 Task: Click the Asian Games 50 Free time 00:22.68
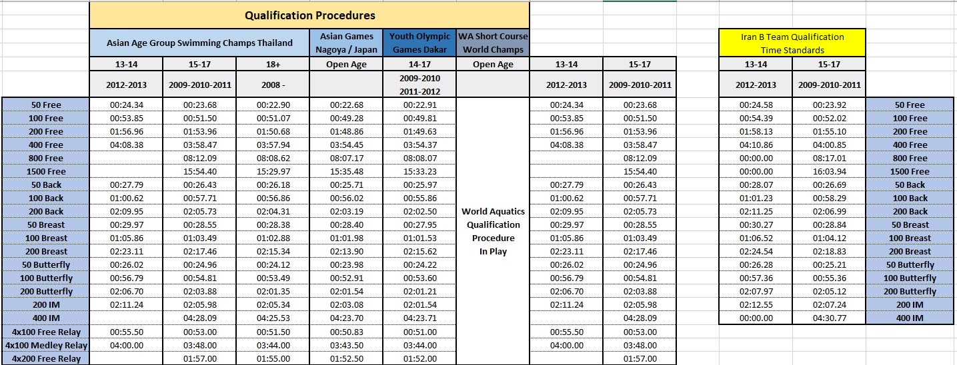(347, 105)
